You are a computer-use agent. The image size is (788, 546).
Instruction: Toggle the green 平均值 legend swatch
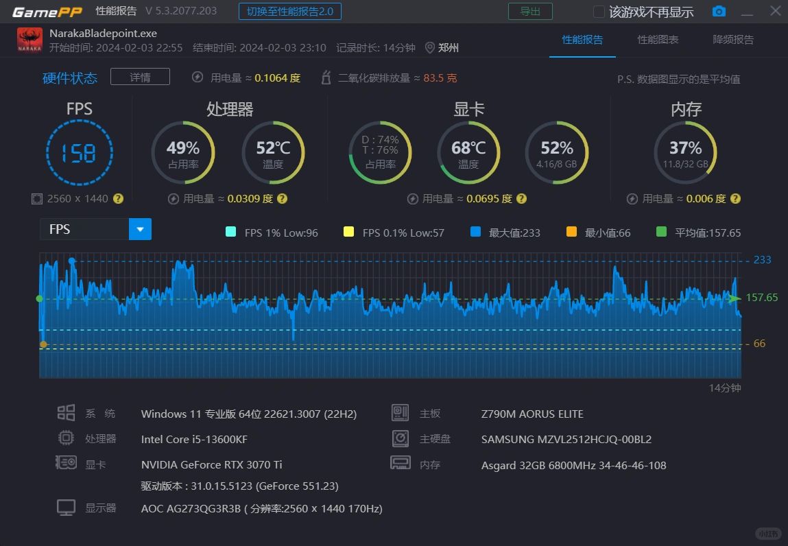point(661,232)
